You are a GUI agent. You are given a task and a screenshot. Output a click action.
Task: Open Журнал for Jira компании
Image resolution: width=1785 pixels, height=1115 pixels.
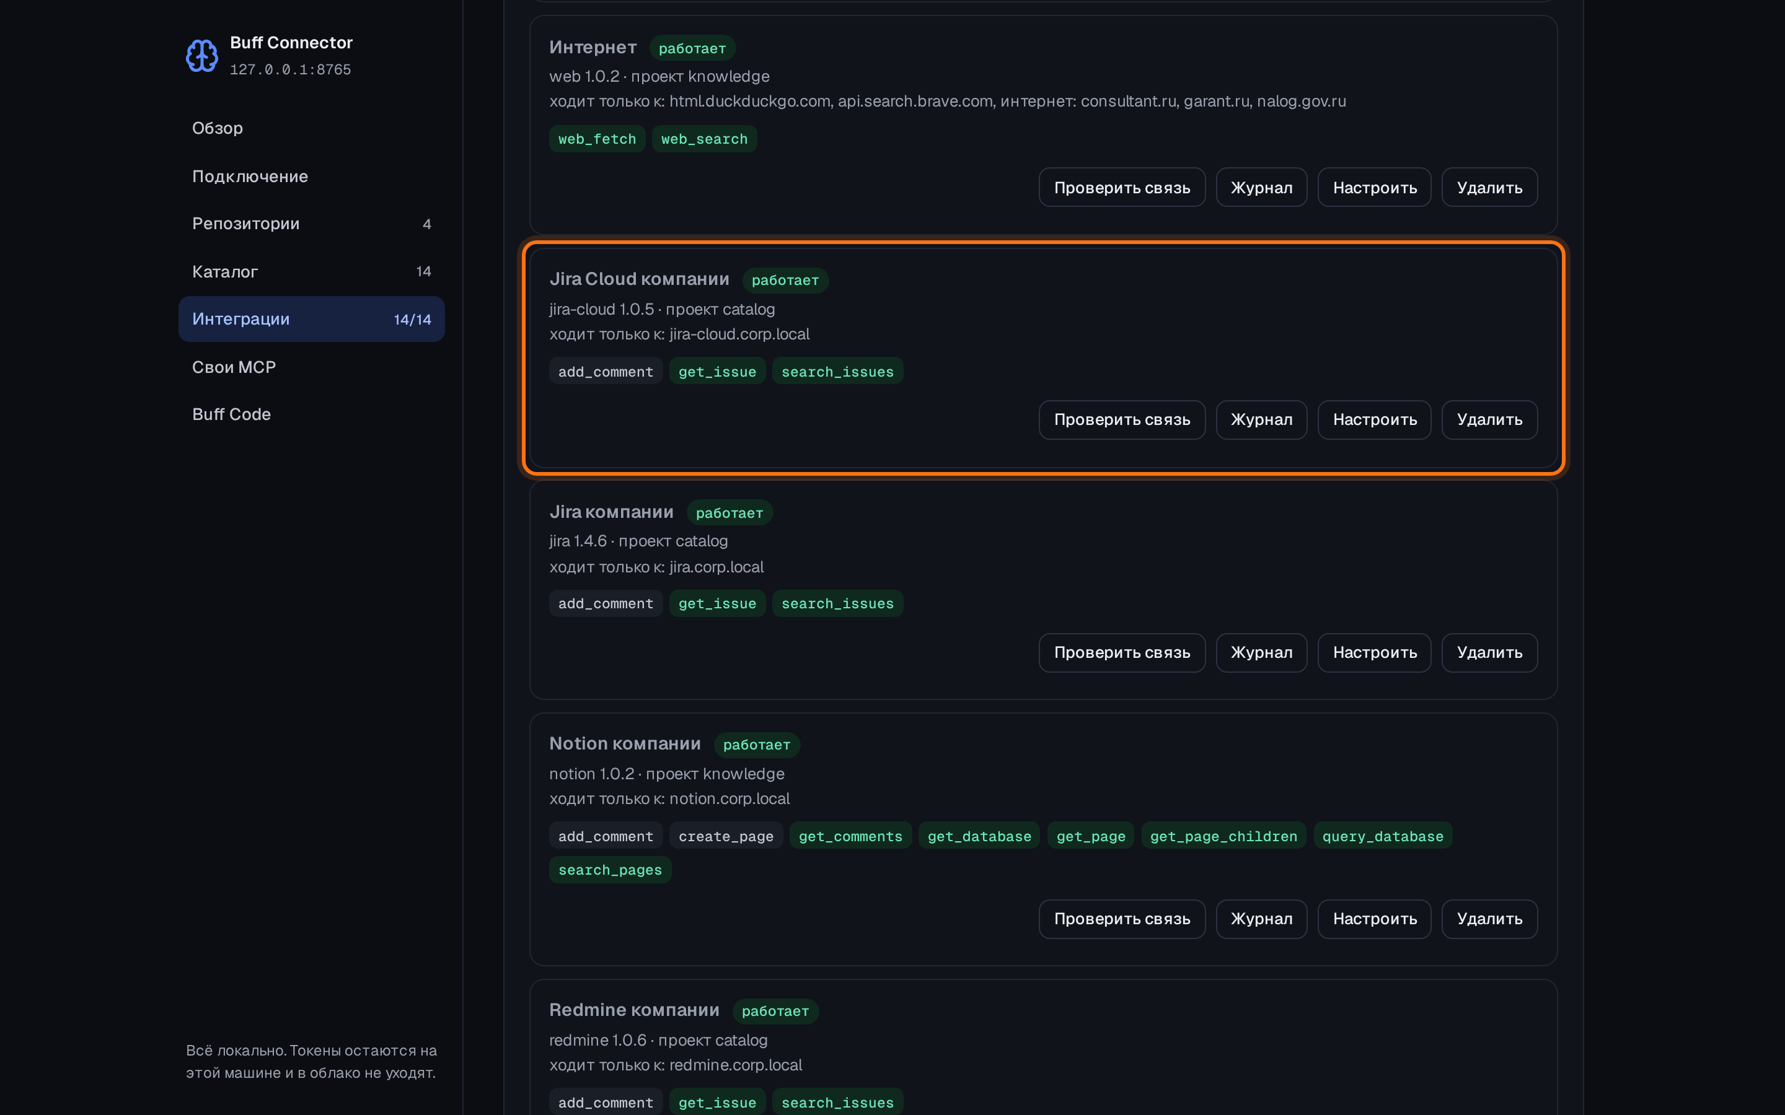1261,653
